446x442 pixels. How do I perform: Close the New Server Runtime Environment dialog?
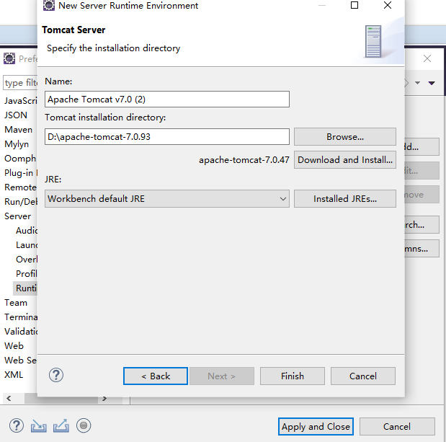(388, 5)
